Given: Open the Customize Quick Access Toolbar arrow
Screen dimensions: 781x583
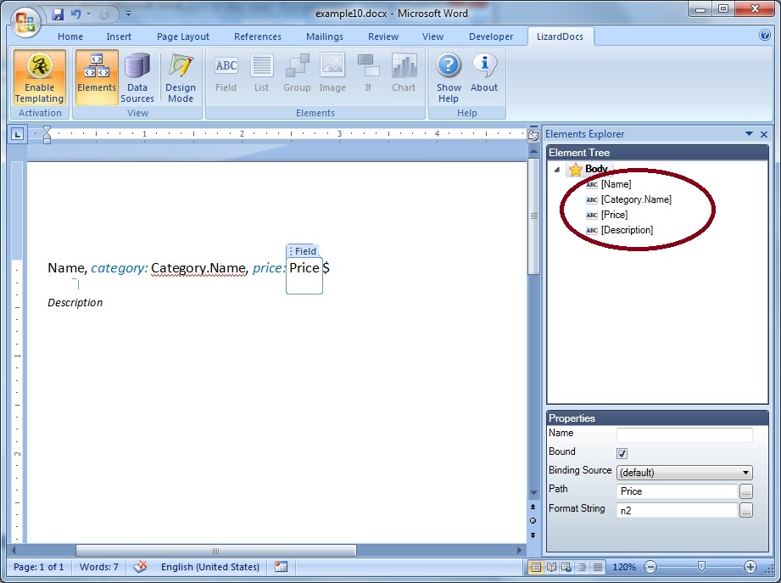Looking at the screenshot, I should click(128, 14).
